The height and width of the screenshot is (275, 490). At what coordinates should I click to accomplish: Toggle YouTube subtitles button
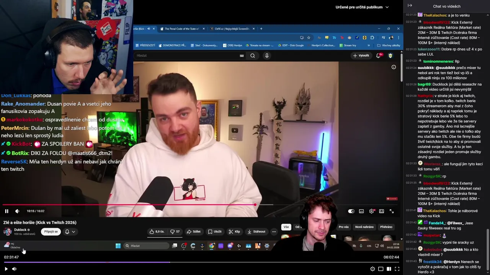coord(361,211)
